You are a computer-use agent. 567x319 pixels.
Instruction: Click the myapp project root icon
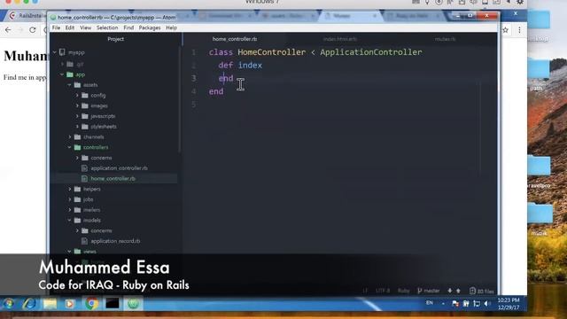62,52
